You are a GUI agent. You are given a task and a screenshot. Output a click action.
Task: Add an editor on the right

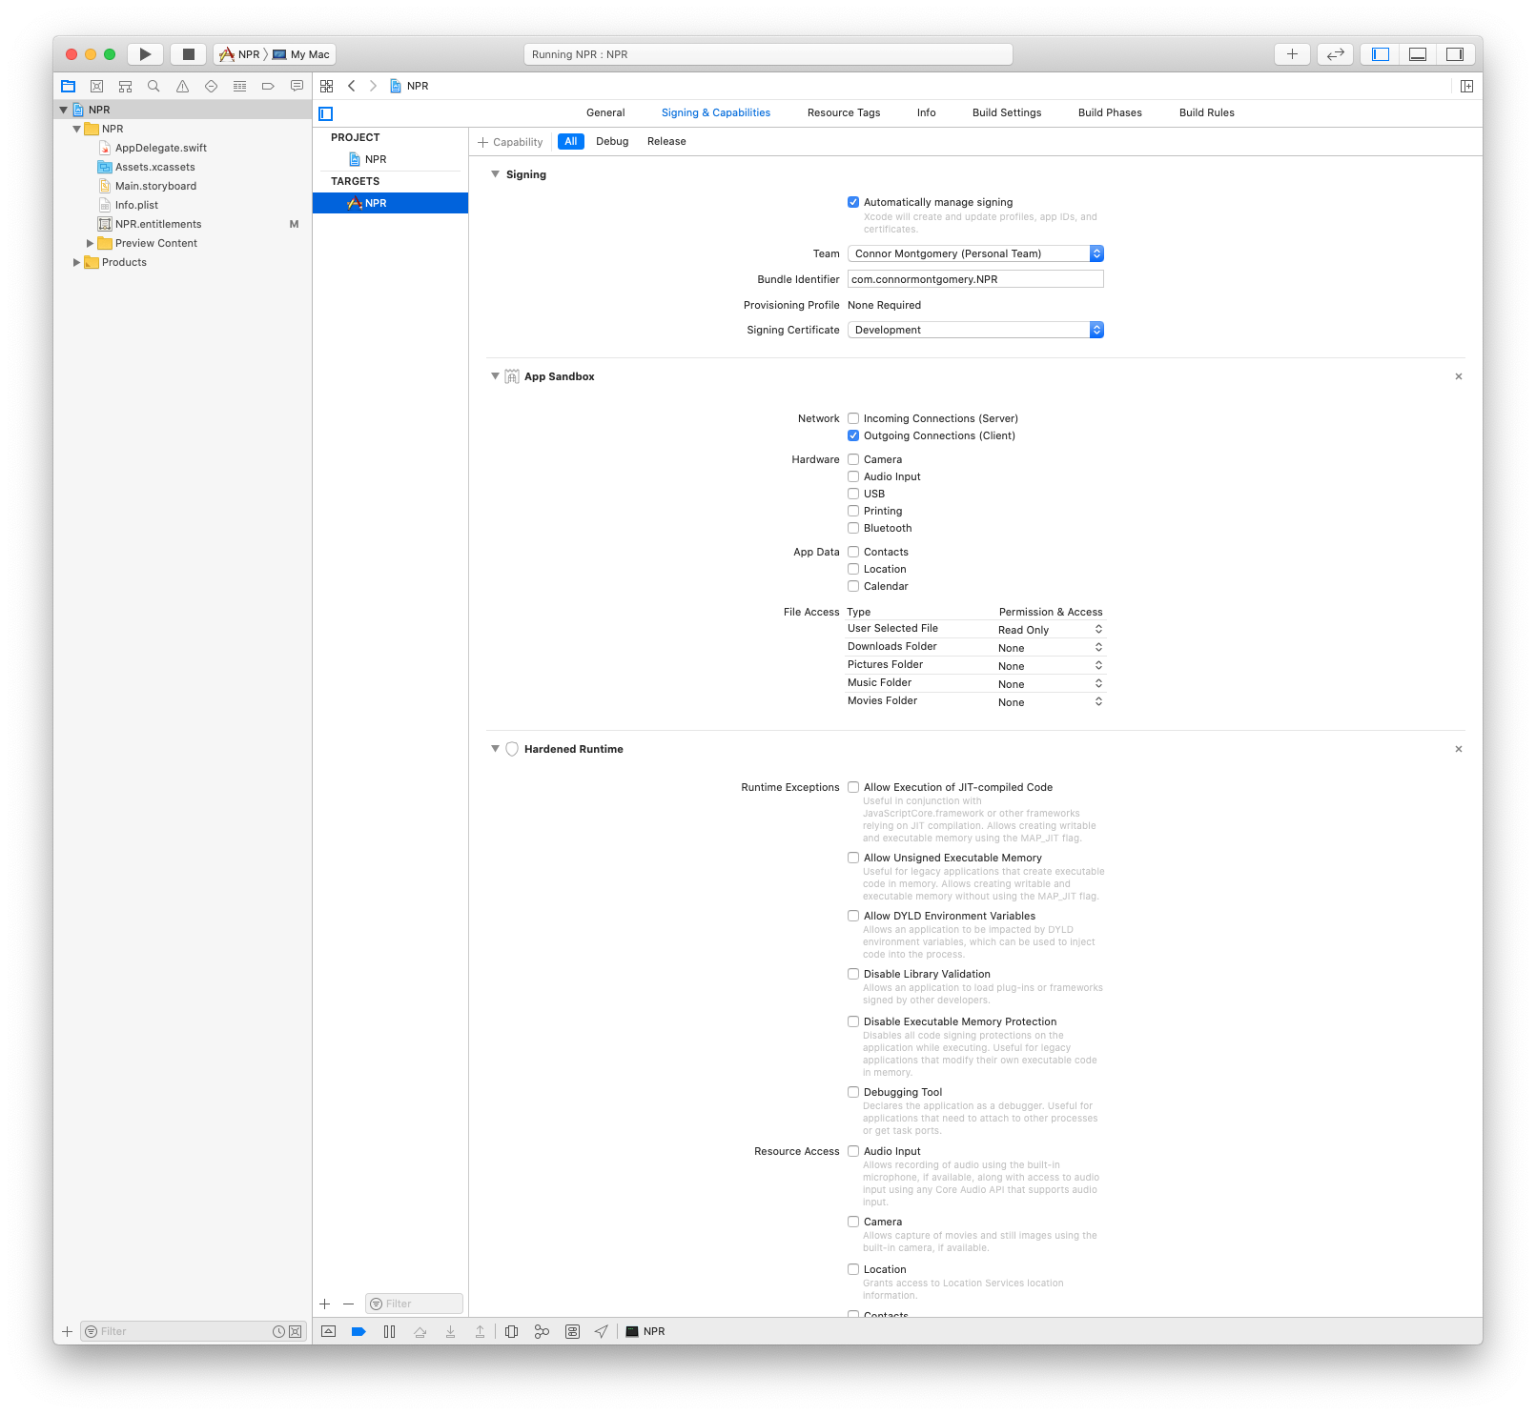point(1466,86)
